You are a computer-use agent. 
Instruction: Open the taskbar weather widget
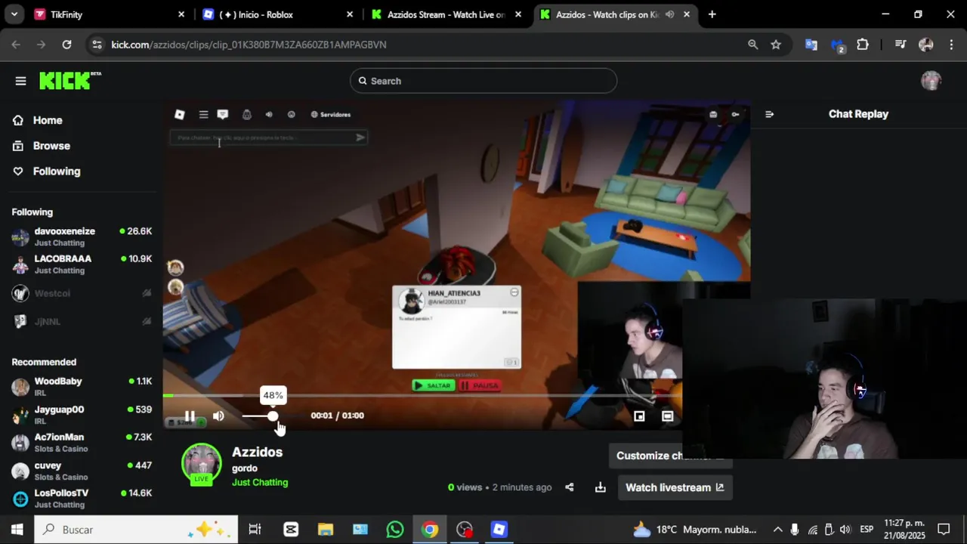(x=694, y=530)
